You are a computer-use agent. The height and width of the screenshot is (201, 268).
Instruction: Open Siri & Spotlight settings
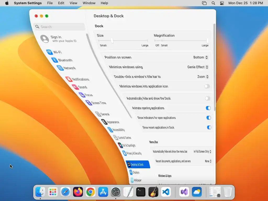127,145
